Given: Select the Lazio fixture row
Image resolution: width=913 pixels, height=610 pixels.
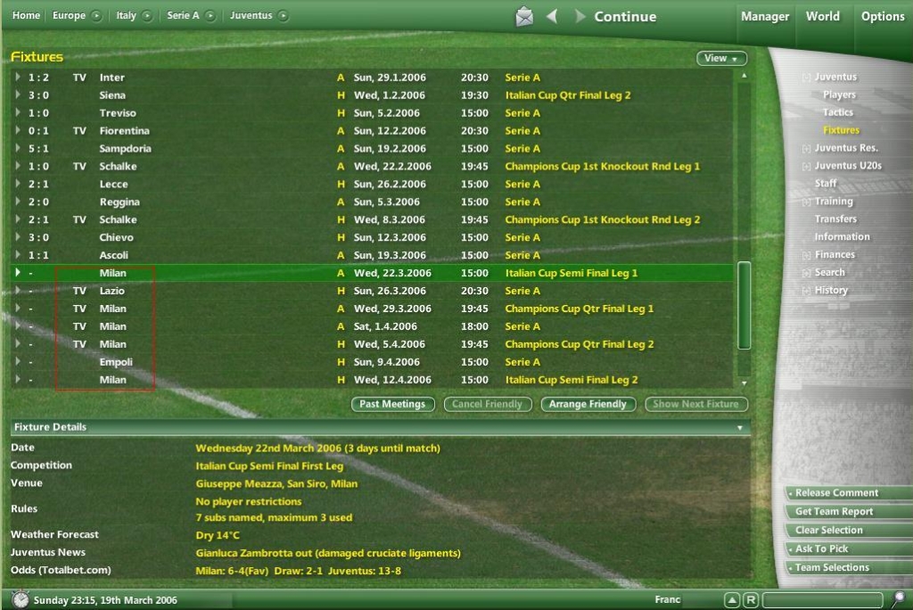Looking at the screenshot, I should point(372,291).
